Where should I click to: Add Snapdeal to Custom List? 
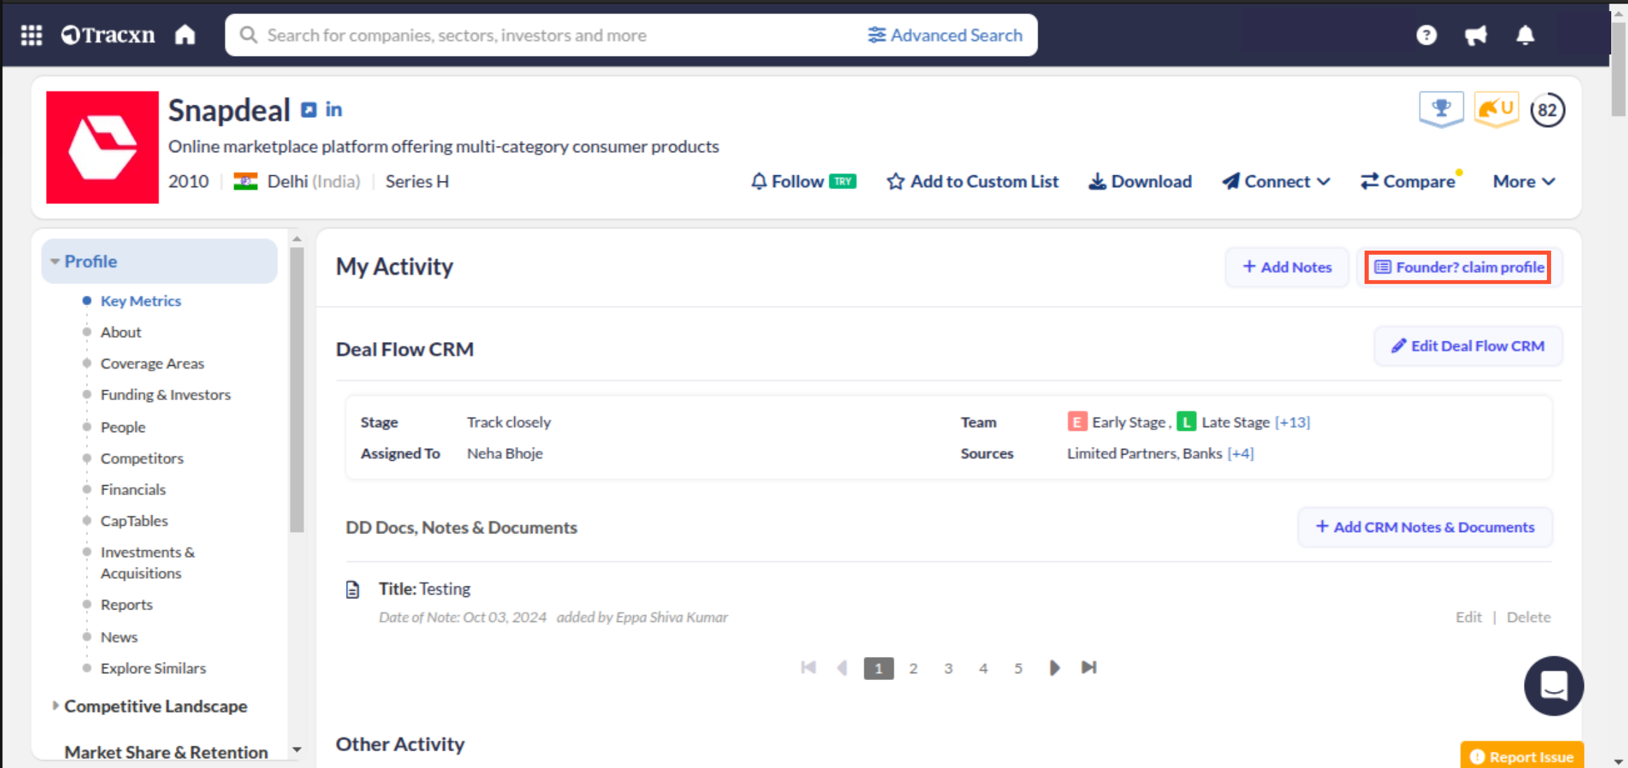(972, 182)
